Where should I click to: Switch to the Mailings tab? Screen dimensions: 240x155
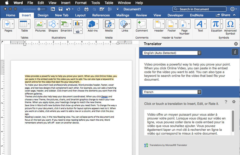click(x=123, y=15)
